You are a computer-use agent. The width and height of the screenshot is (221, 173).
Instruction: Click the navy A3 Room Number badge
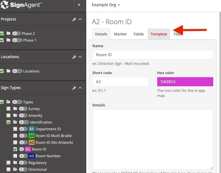31,156
